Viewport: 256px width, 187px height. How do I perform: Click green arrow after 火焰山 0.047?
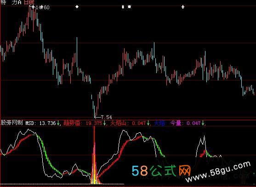(x=148, y=123)
